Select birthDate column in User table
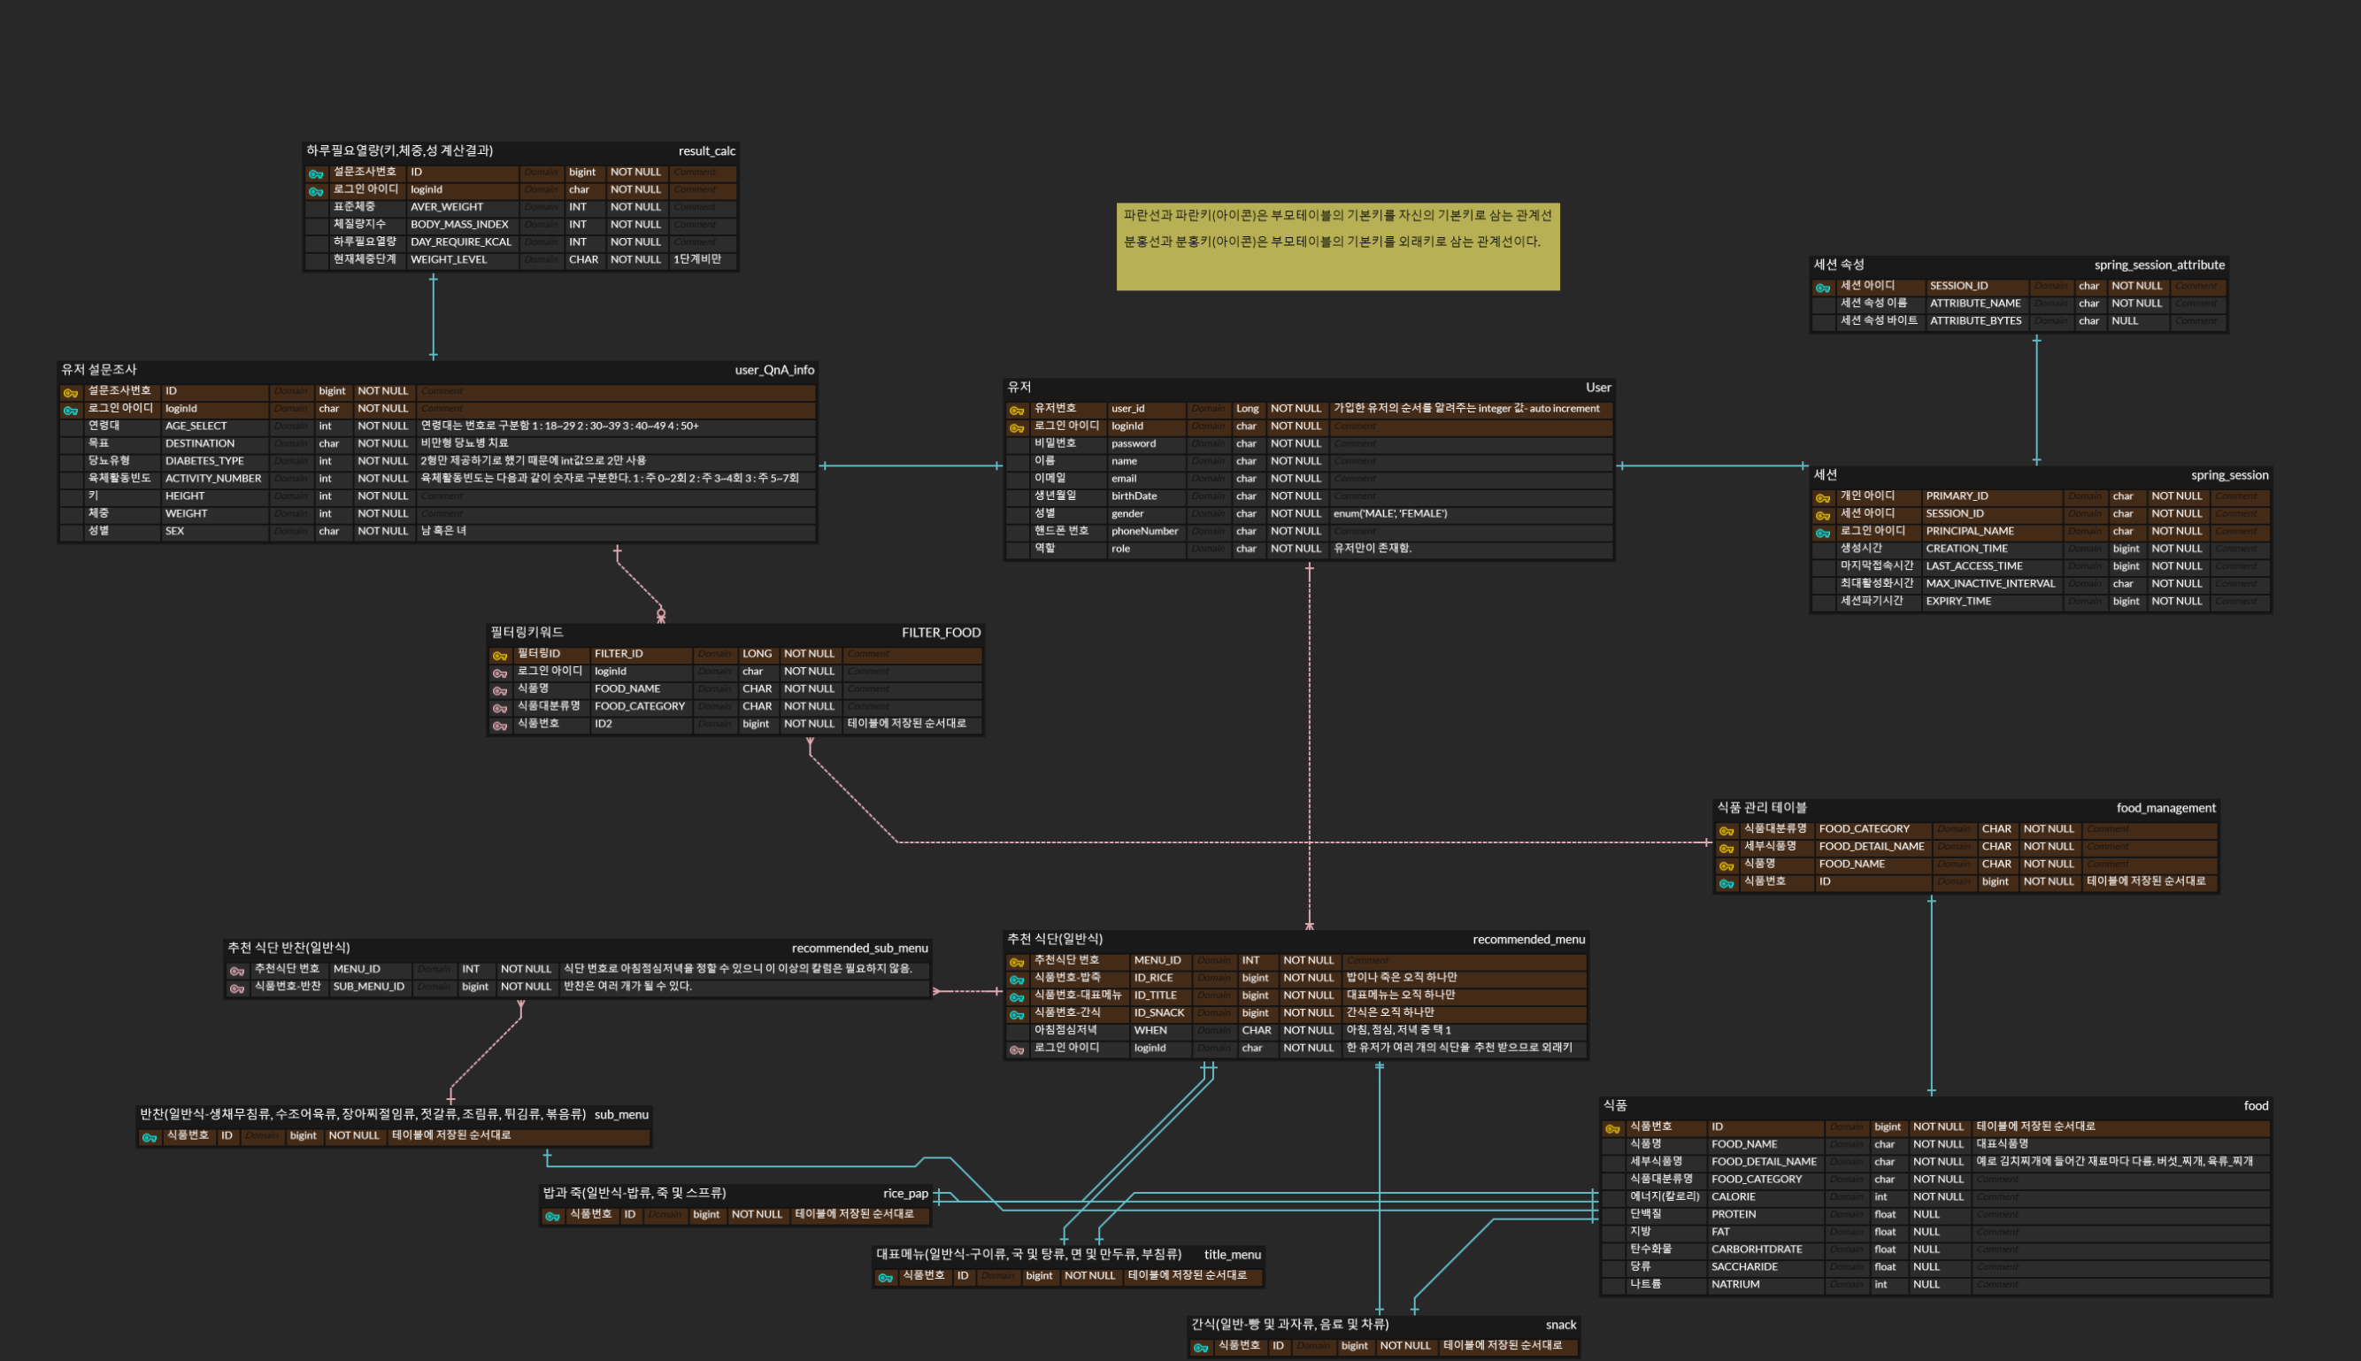Screen dimensions: 2361x1361 [x=1134, y=496]
